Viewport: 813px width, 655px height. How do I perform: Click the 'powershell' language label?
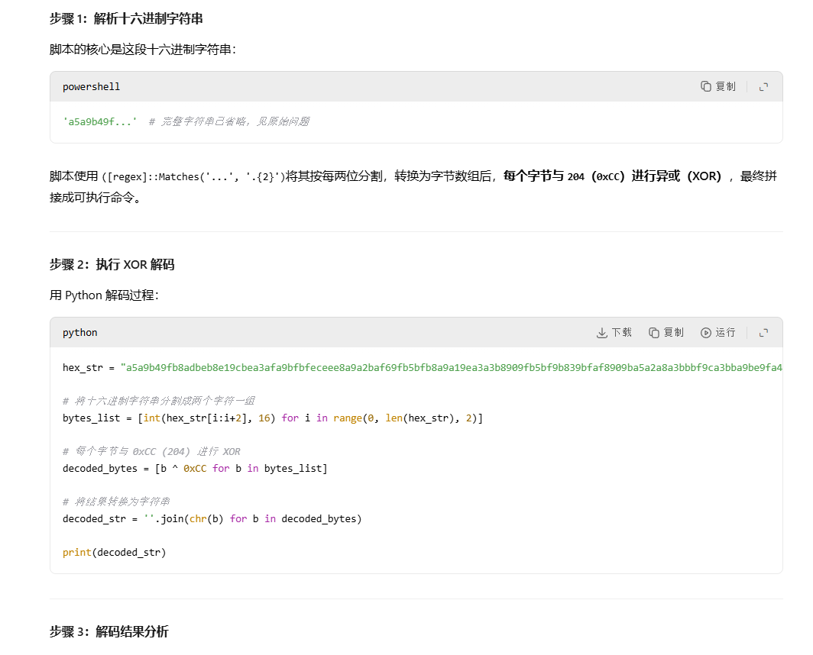[91, 87]
